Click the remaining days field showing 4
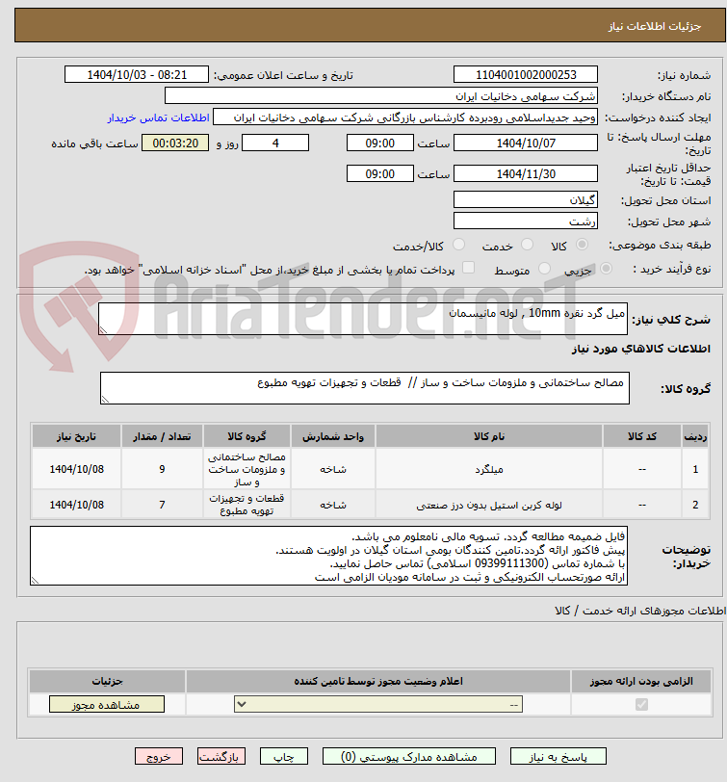727x782 pixels. (x=275, y=143)
